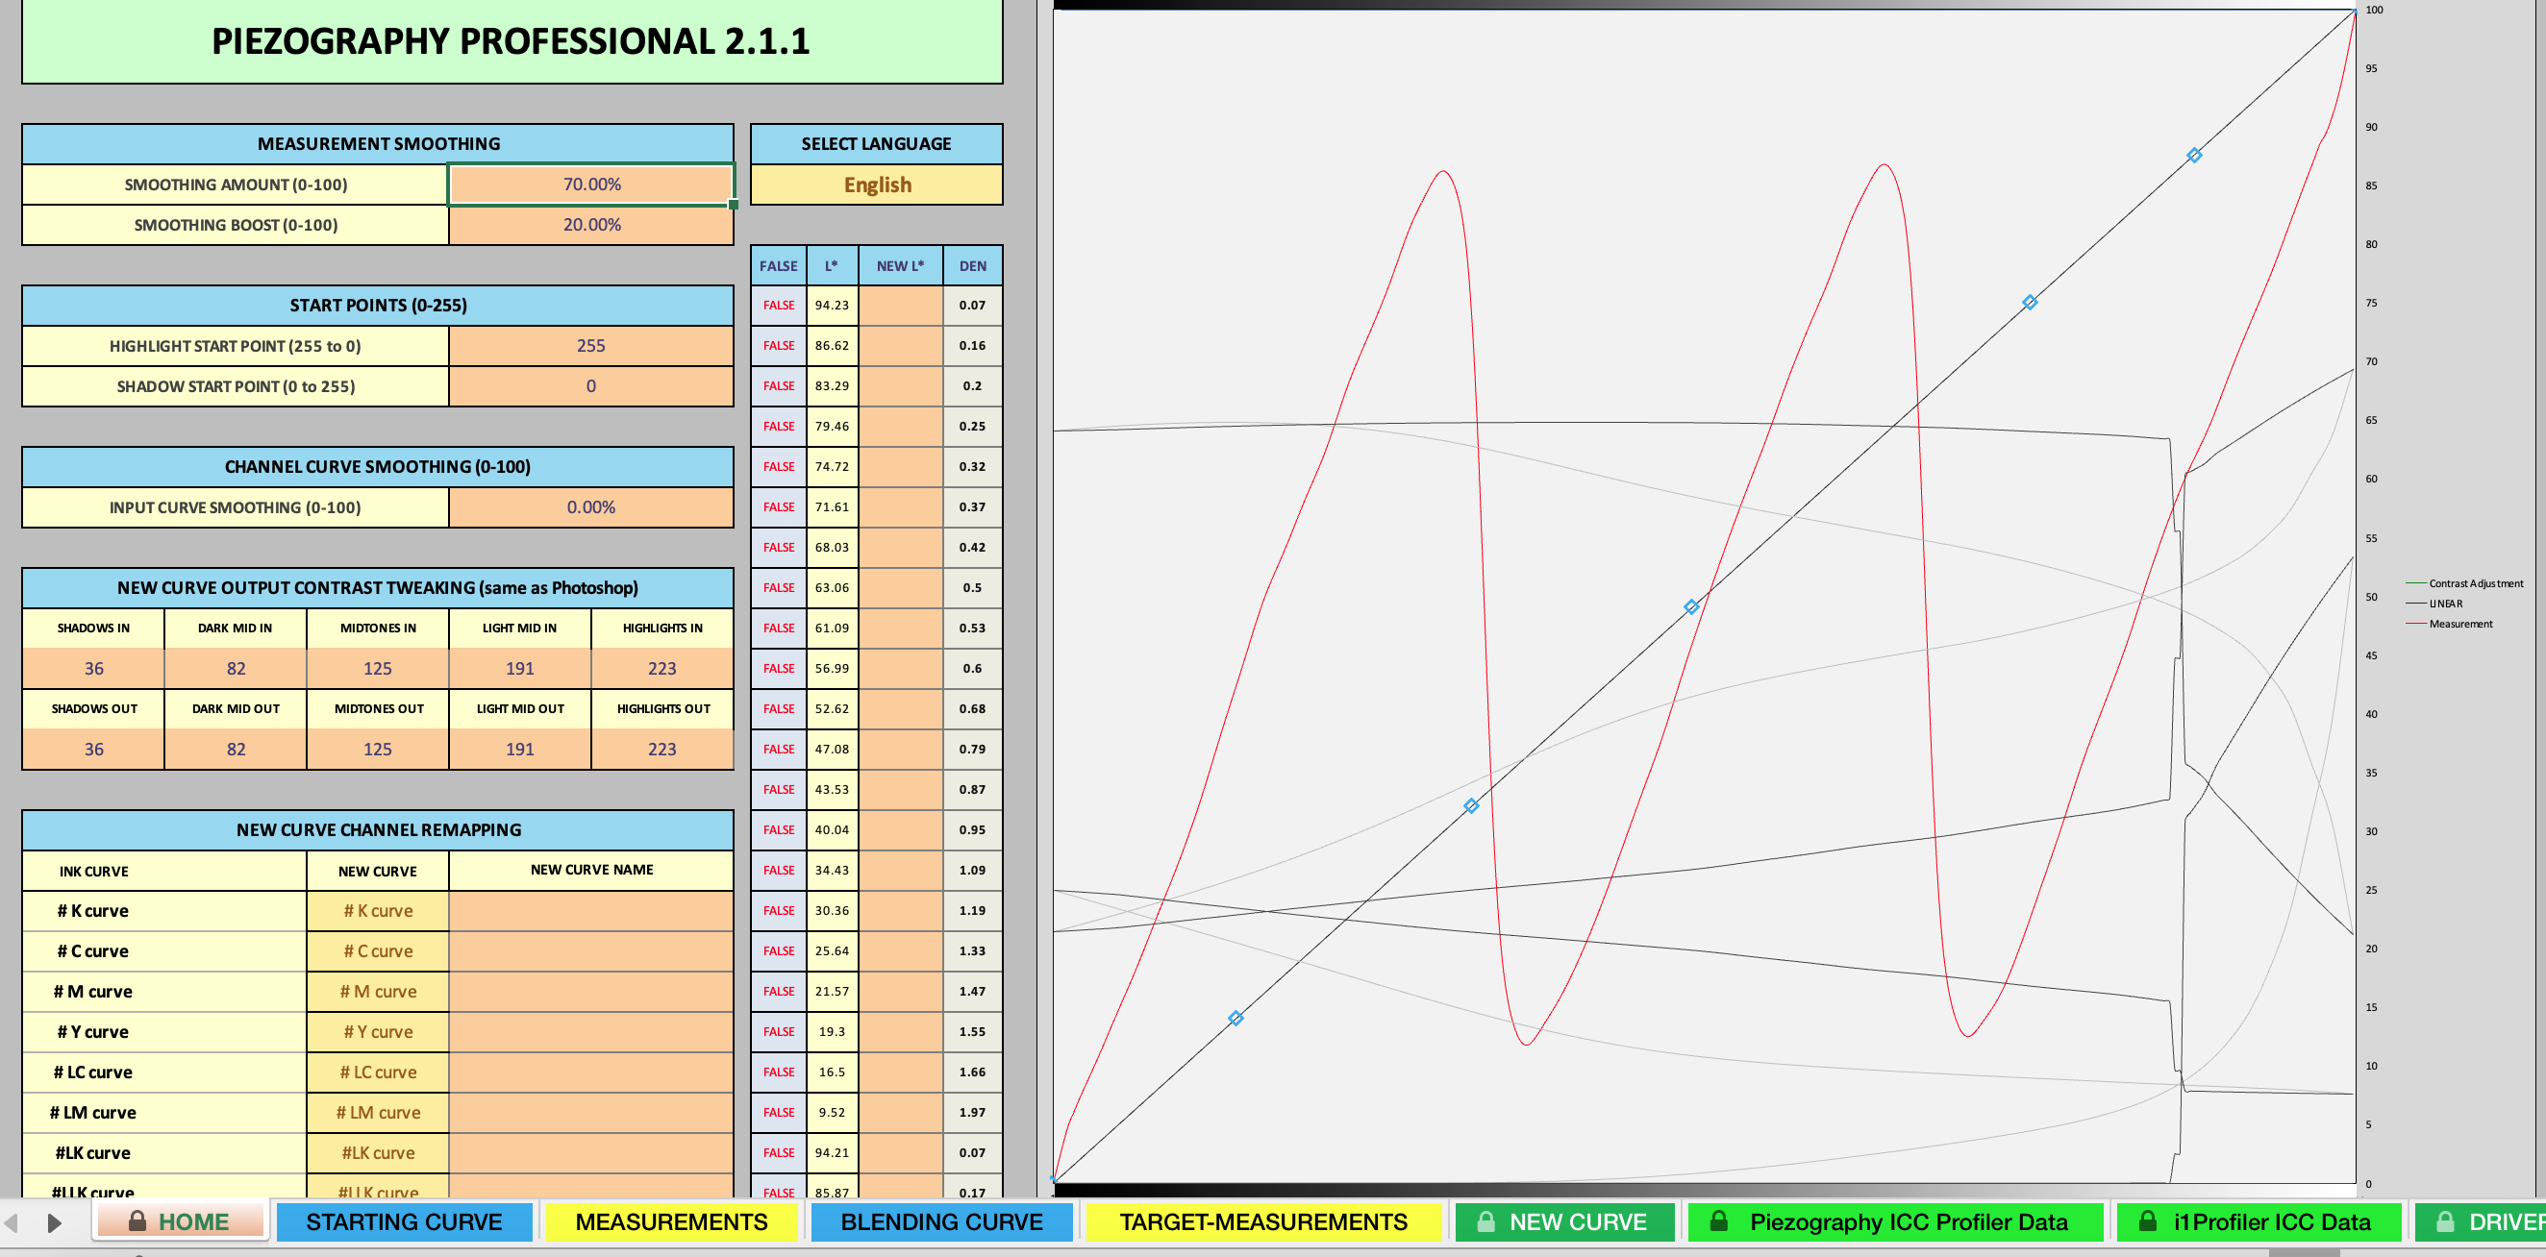Viewport: 2546px width, 1257px height.
Task: Click L* value 86.62 cell
Action: (833, 346)
